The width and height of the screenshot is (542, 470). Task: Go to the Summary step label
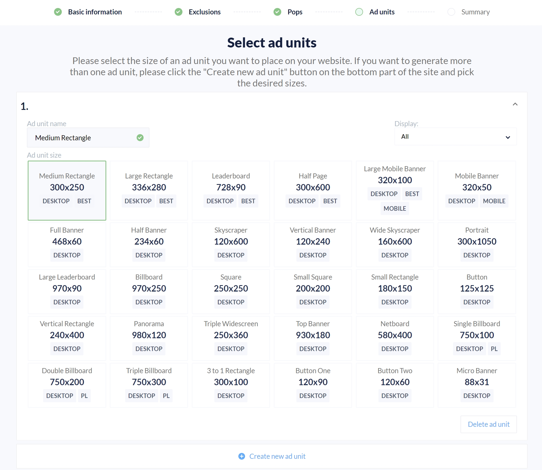click(x=475, y=12)
